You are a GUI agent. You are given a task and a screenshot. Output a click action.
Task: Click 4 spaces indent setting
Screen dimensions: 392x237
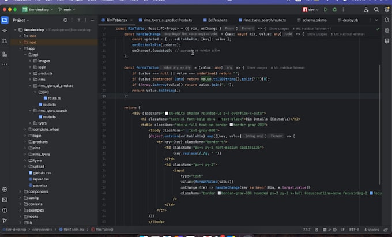371,230
